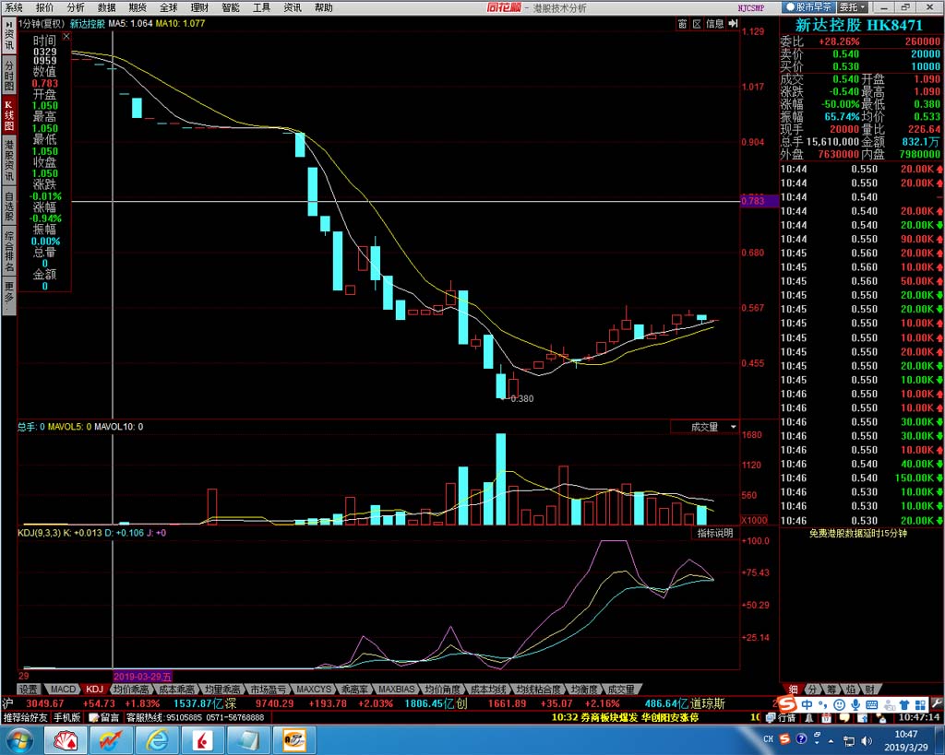Select K线图 sidebar tab

tap(9, 114)
